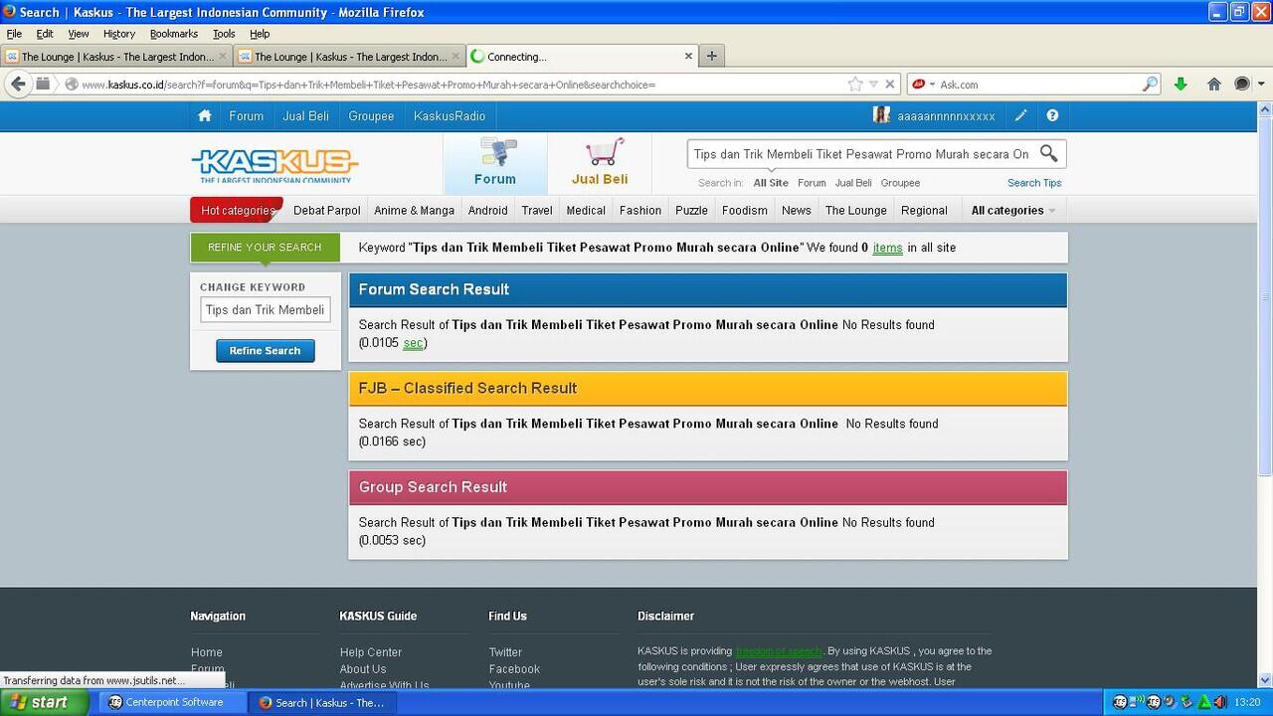Select Groupee search-in filter

(x=900, y=183)
